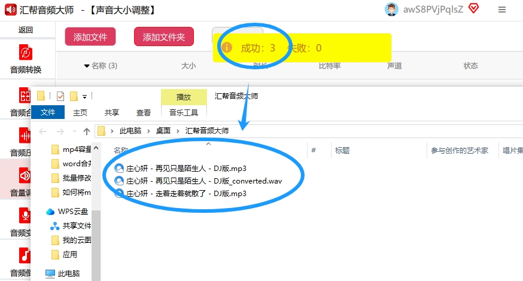523x281 pixels.
Task: Switch to the 共享 ribbon tab
Action: [x=112, y=112]
